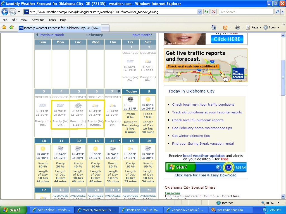Go to Previous Month link

coord(52,35)
